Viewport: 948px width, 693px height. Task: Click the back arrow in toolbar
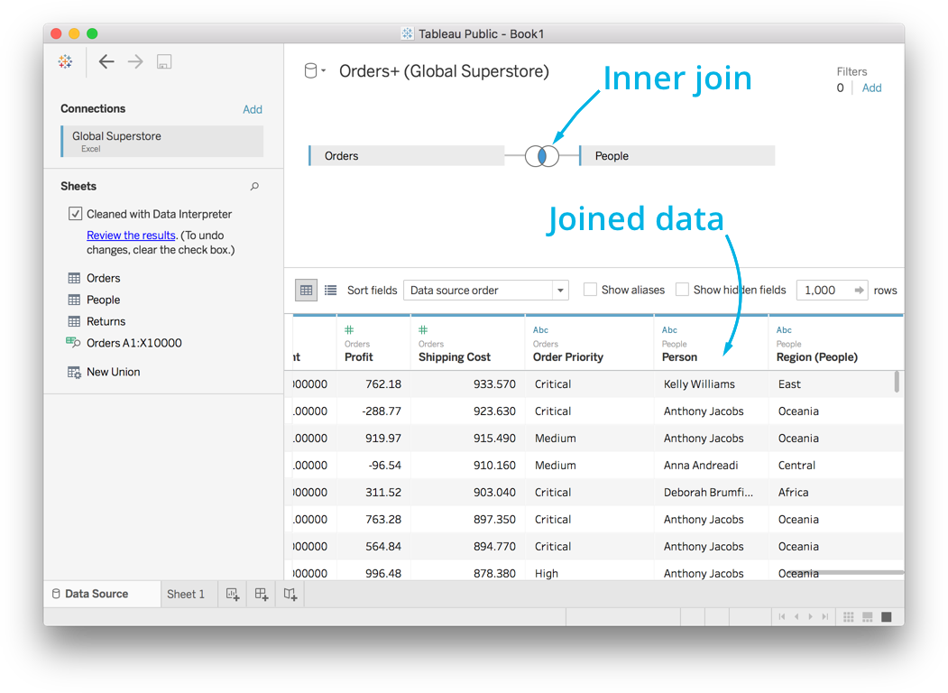pyautogui.click(x=106, y=62)
